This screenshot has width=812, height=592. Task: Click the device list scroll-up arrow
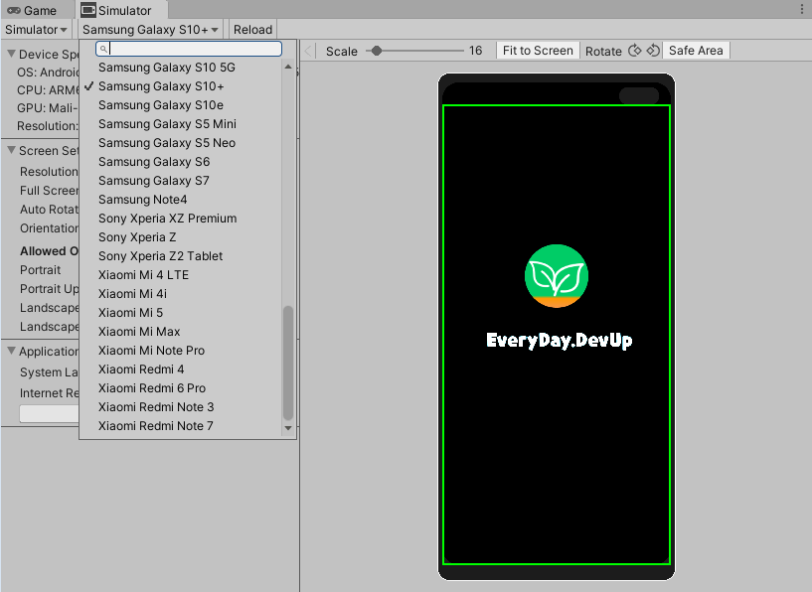[288, 67]
